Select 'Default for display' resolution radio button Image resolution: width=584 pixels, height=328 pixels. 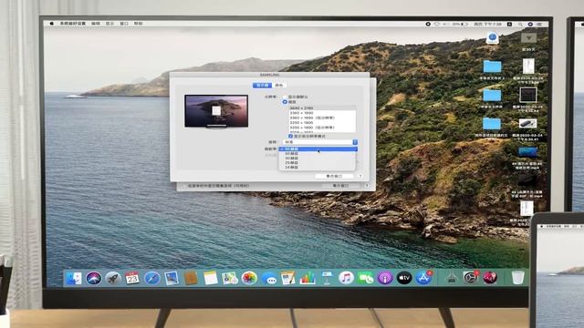point(285,97)
